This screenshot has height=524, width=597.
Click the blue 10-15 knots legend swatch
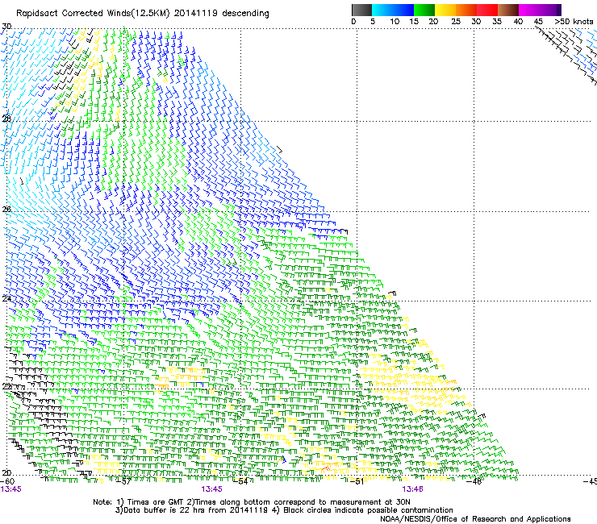[403, 10]
